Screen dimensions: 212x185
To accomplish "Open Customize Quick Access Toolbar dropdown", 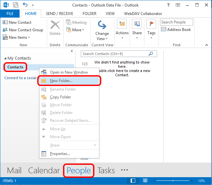I will [33, 5].
